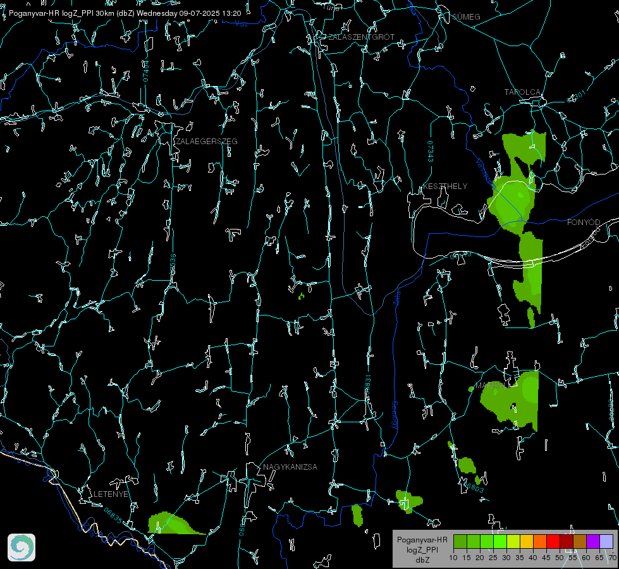Select the 35-40 dBZ yellow legend swatch
Viewport: 619px width, 569px height.
coord(527,541)
